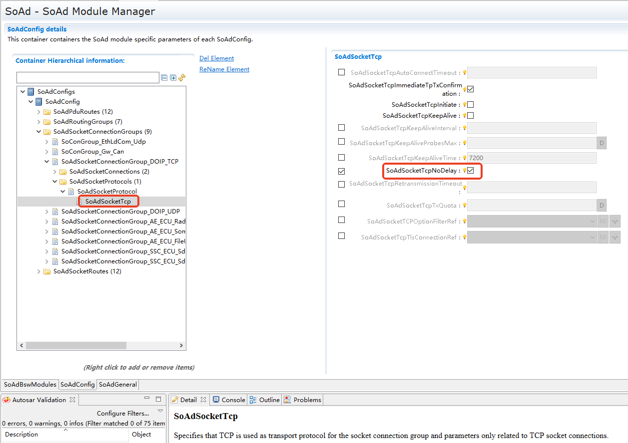Click the expand all tree icon
Screen dimensions: 628x443
[173, 78]
